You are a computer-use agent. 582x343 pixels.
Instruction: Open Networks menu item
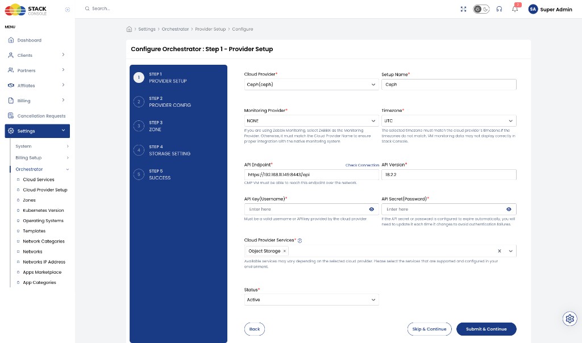(32, 252)
